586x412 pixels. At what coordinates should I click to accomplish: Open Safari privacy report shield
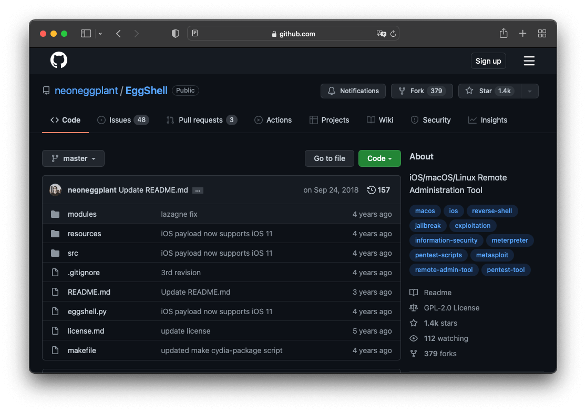(x=176, y=34)
